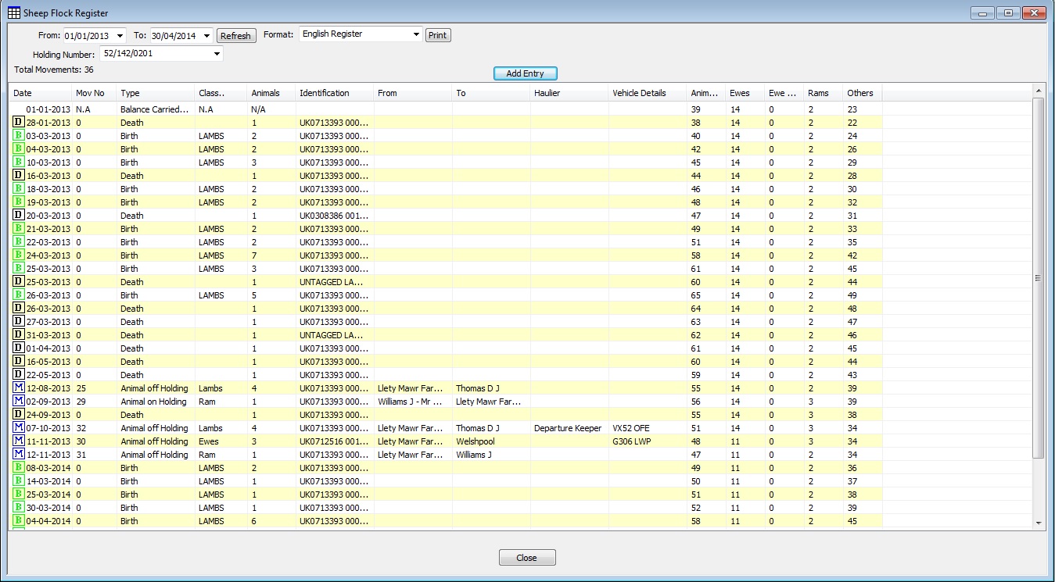This screenshot has width=1055, height=582.
Task: Click the Identification column header
Action: click(335, 93)
